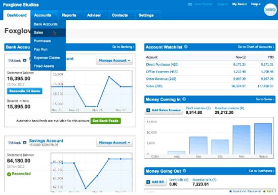The height and width of the screenshot is (195, 278).
Task: Open Manage Account dropdown for Savings Account
Action: tap(114, 142)
